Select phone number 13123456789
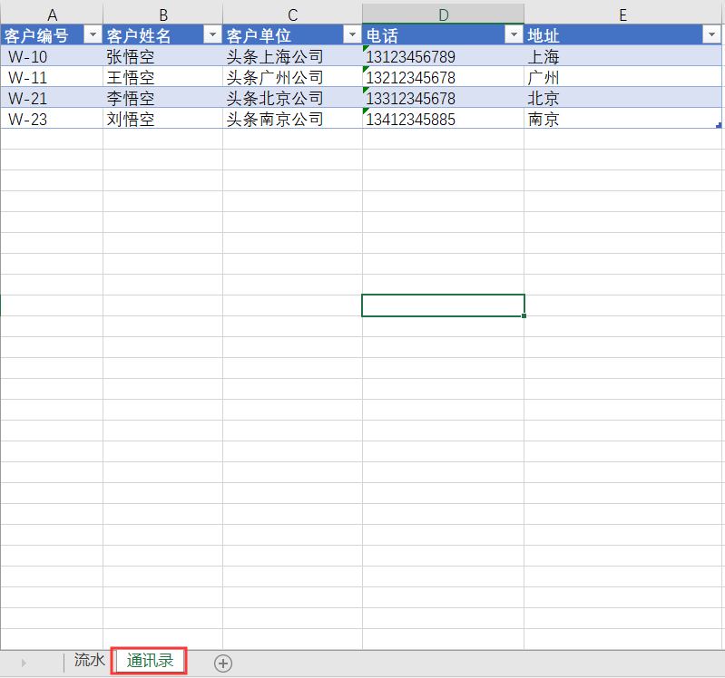 click(x=443, y=56)
